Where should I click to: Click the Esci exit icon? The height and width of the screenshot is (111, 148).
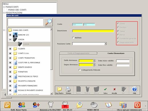point(123,89)
